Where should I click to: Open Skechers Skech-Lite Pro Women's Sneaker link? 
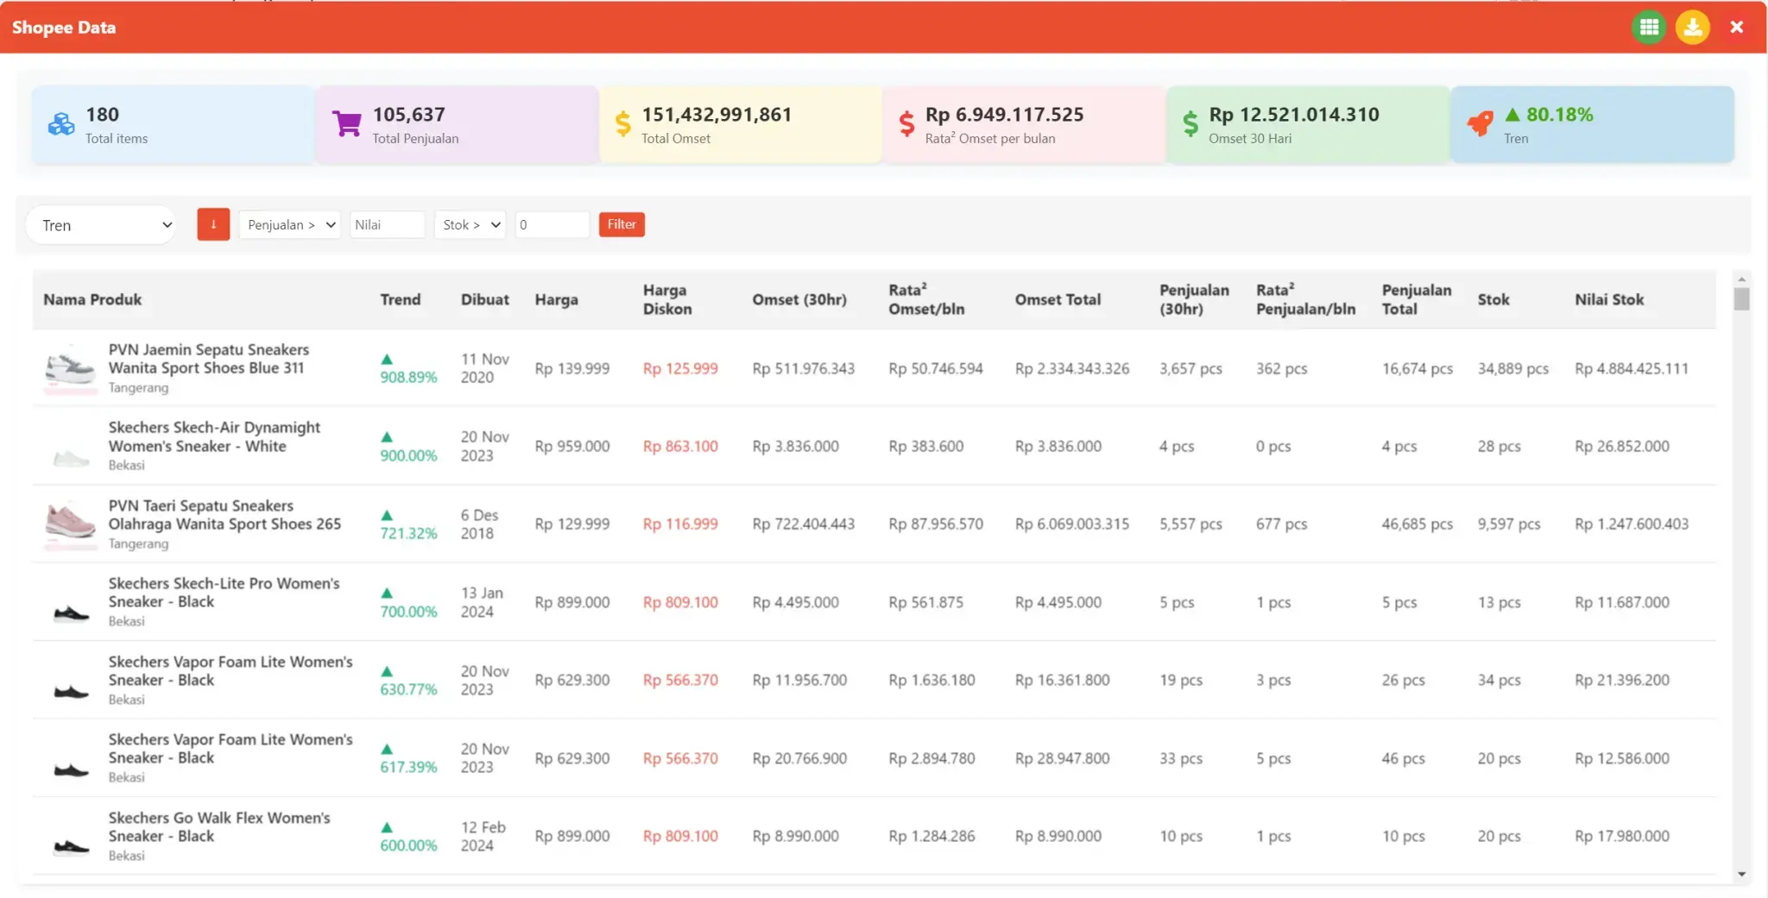pos(224,593)
